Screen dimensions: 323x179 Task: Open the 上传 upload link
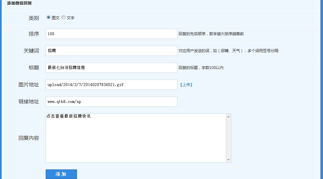pos(186,85)
